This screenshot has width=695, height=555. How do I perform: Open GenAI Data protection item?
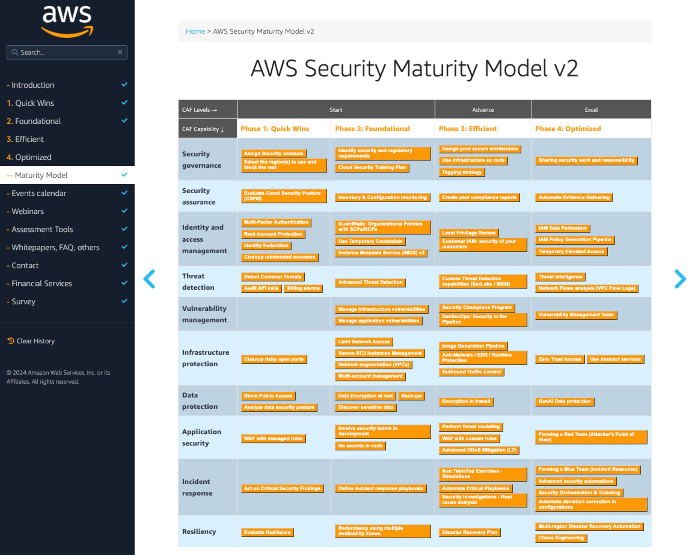pos(565,401)
